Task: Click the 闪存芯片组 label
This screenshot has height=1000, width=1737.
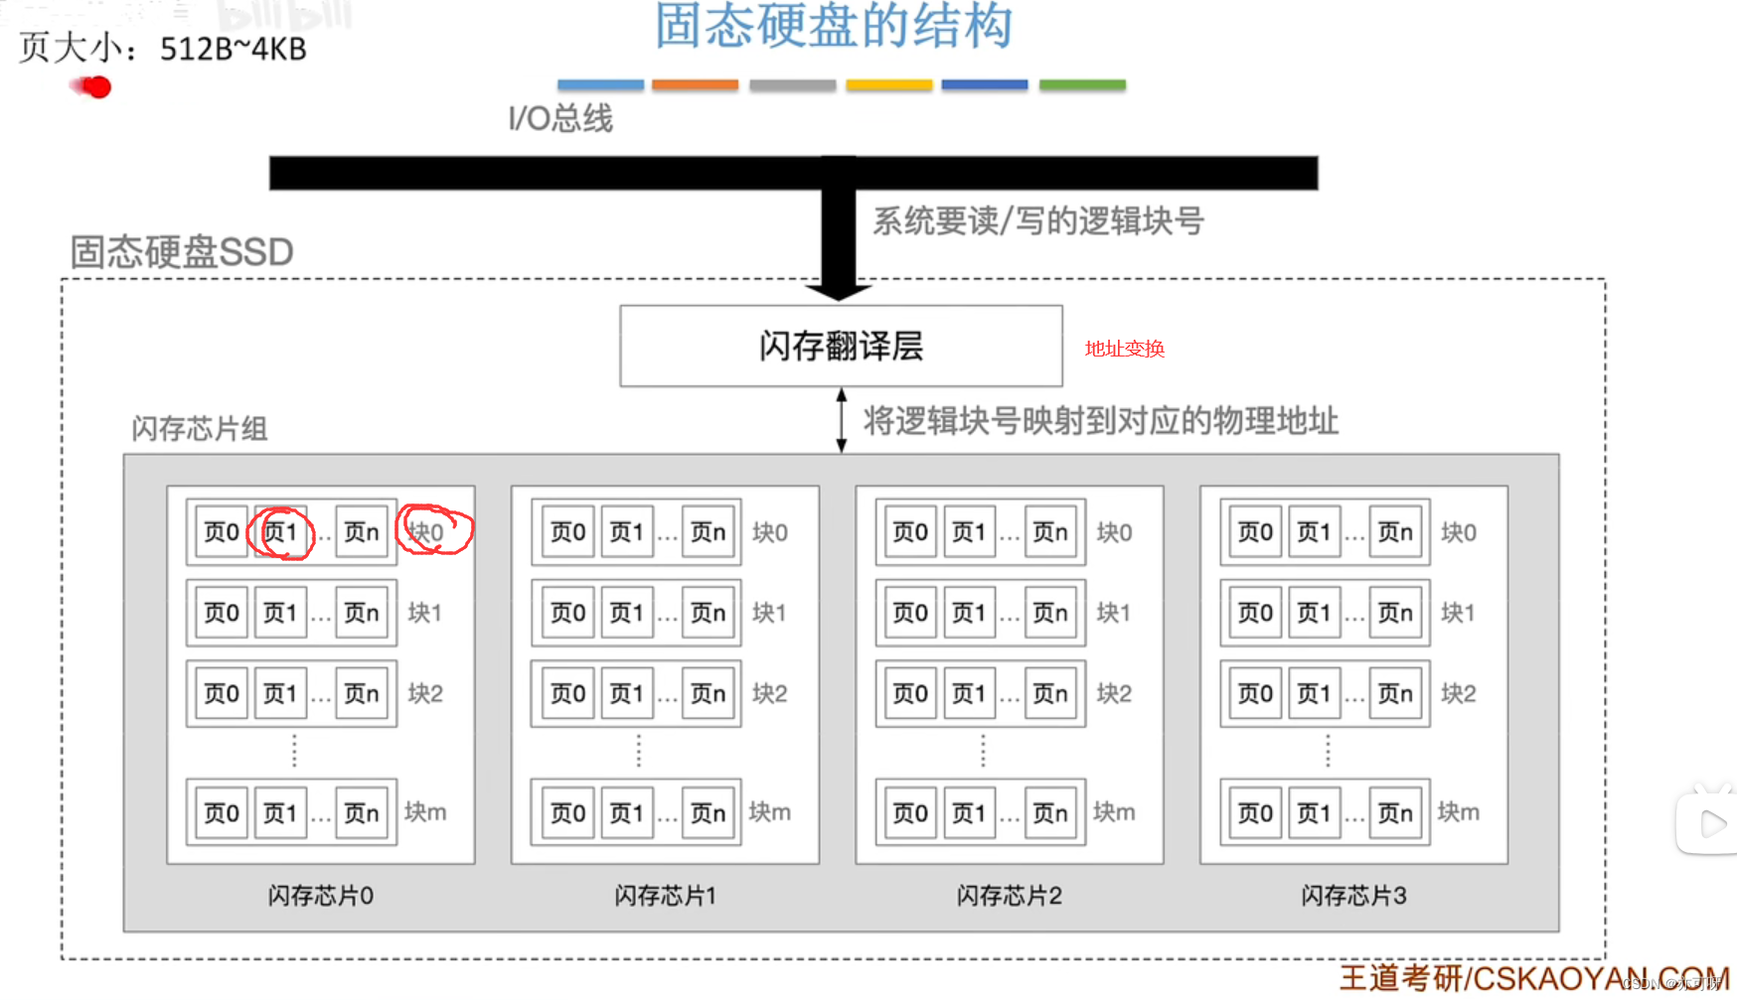Action: pos(200,429)
